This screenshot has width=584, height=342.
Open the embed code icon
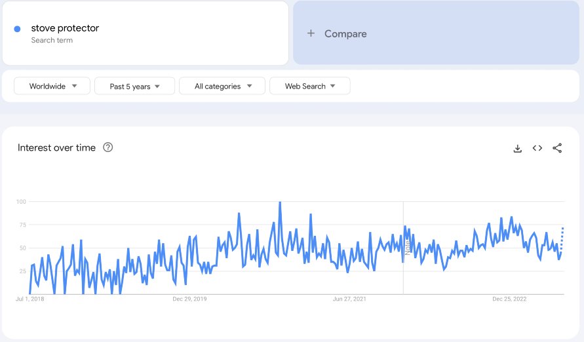[537, 148]
